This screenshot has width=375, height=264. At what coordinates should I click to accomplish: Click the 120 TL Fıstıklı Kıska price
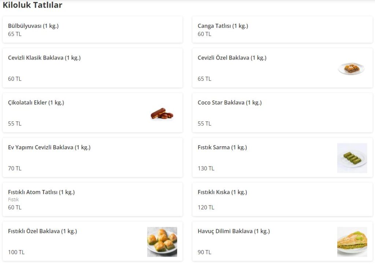[206, 207]
